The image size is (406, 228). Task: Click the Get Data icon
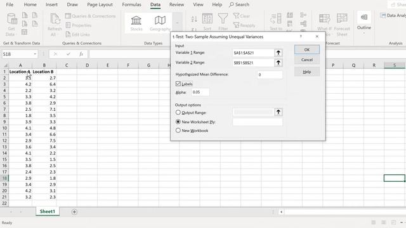11,19
